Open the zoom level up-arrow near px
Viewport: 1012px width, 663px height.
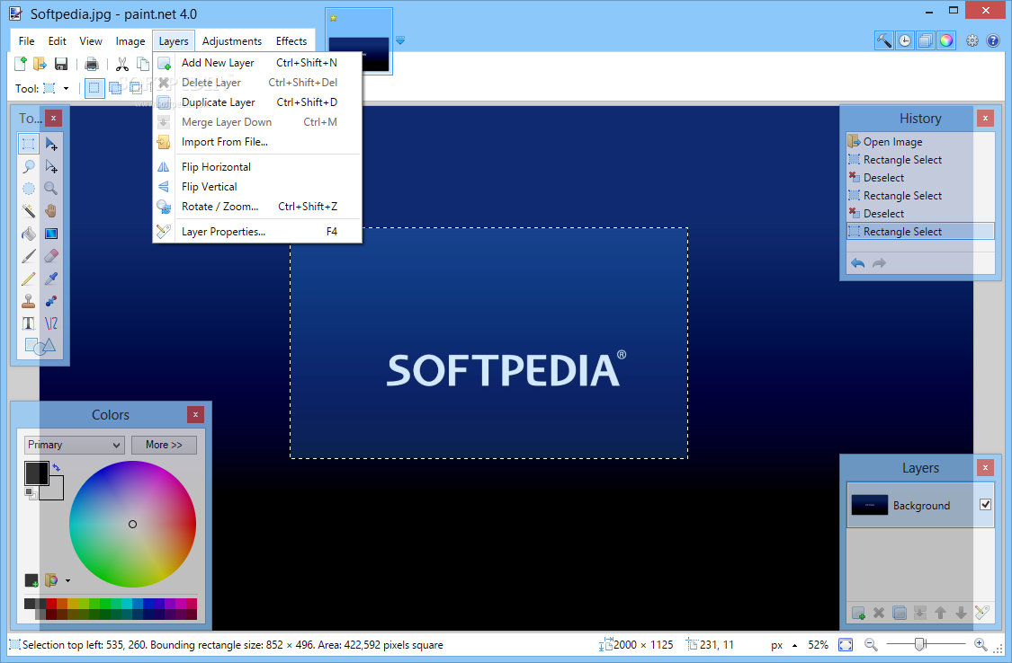click(x=794, y=645)
